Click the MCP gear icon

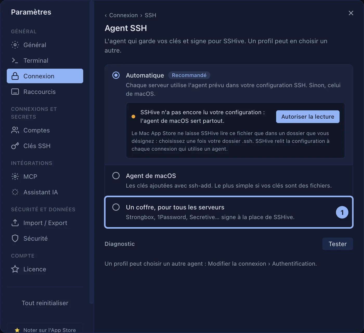pos(15,176)
